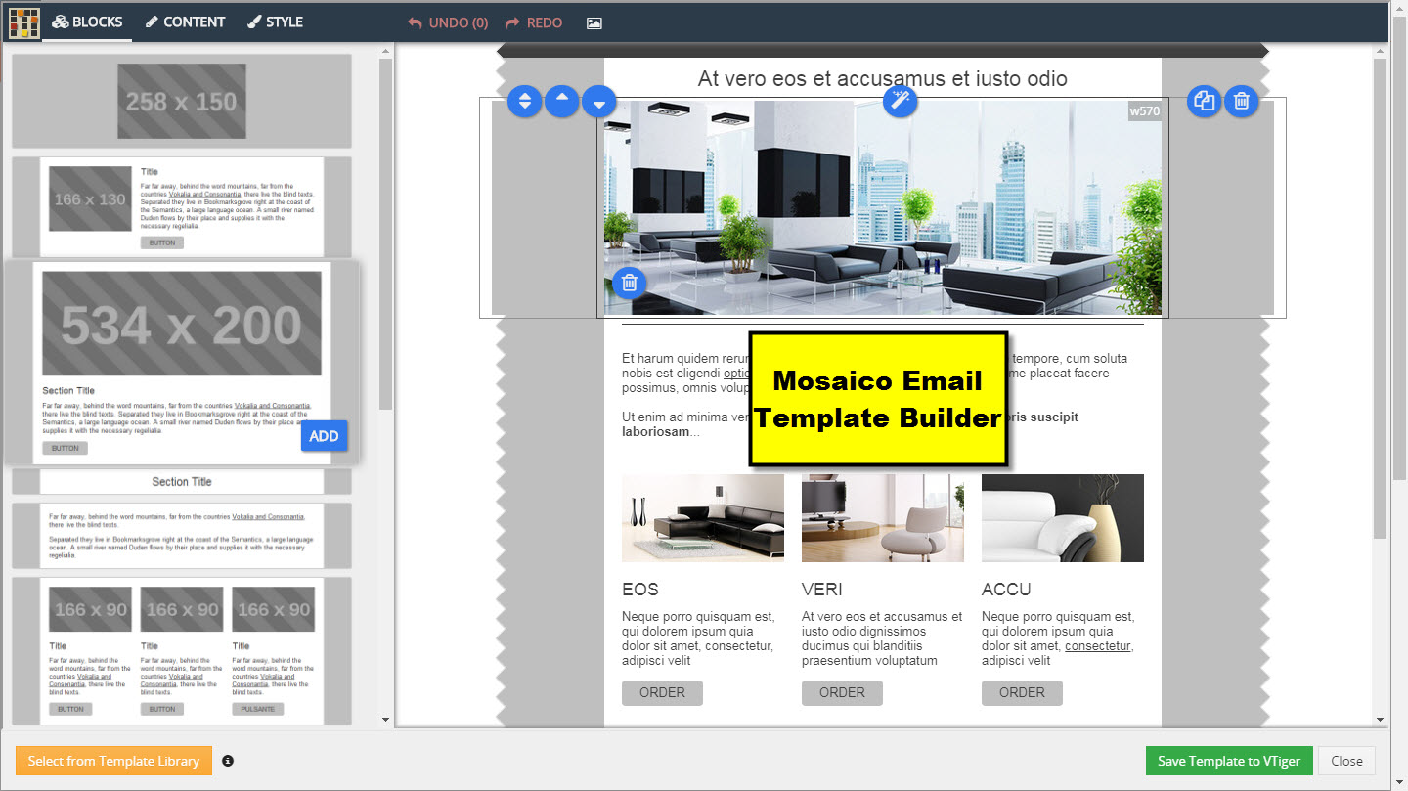
Task: Duplicate the selected image block
Action: pos(1205,100)
